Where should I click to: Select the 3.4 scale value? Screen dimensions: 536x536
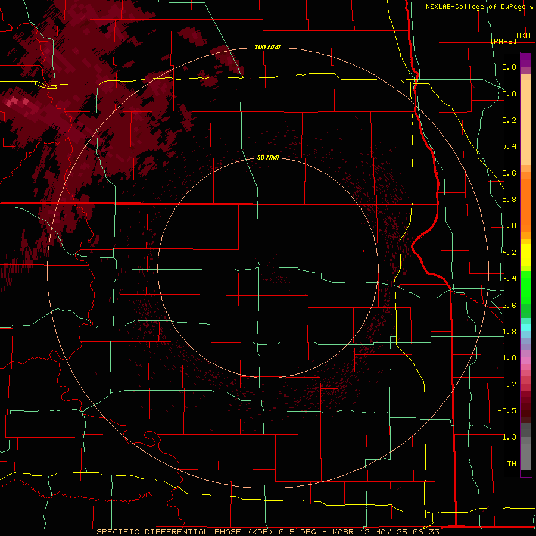point(509,279)
